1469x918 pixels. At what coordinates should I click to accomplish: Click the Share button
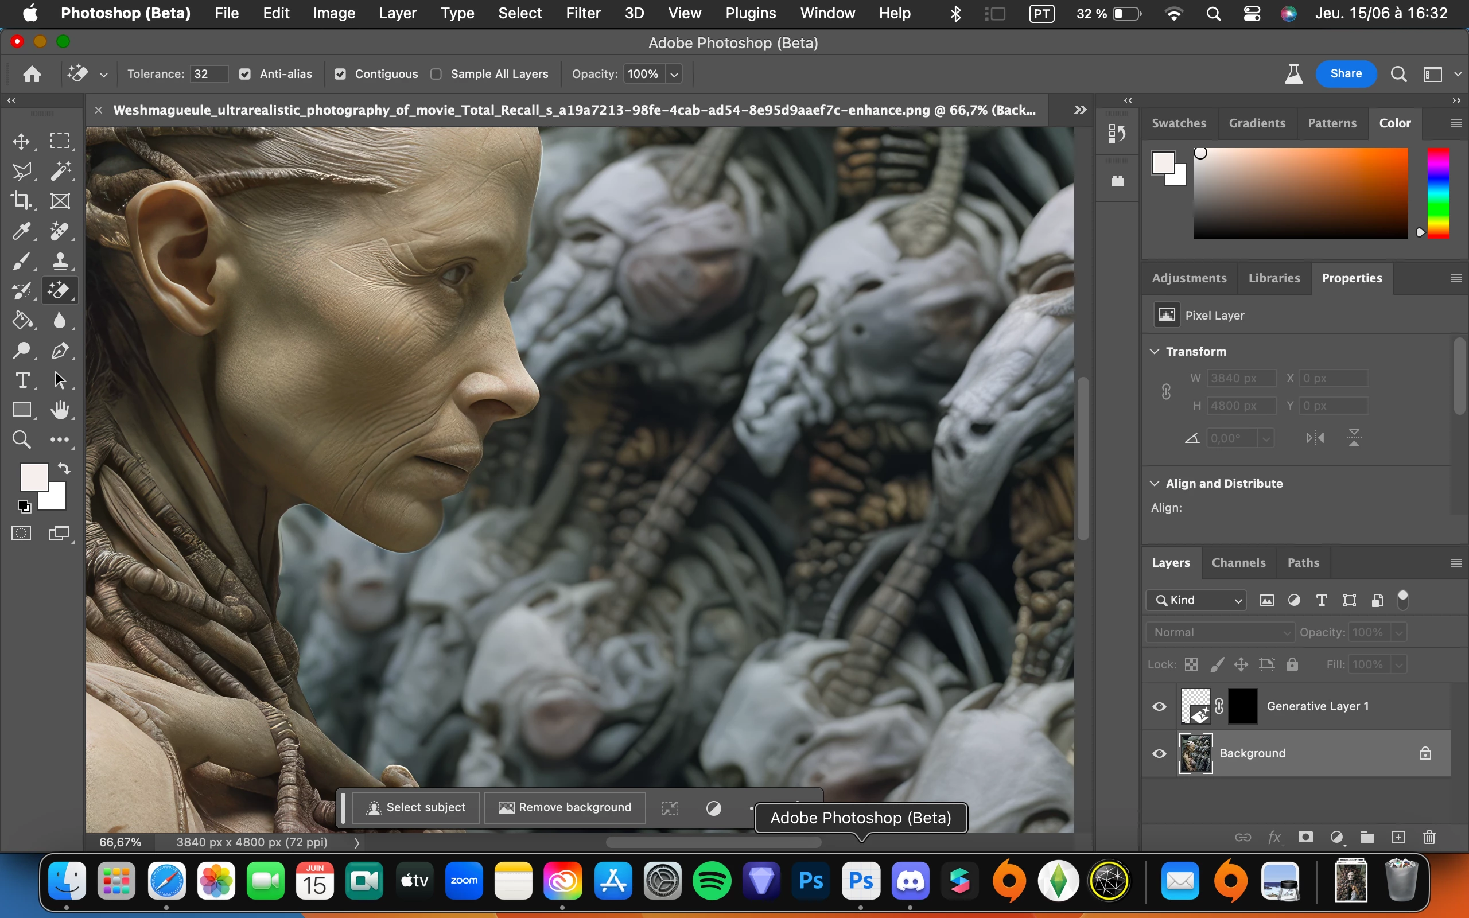[x=1345, y=74]
